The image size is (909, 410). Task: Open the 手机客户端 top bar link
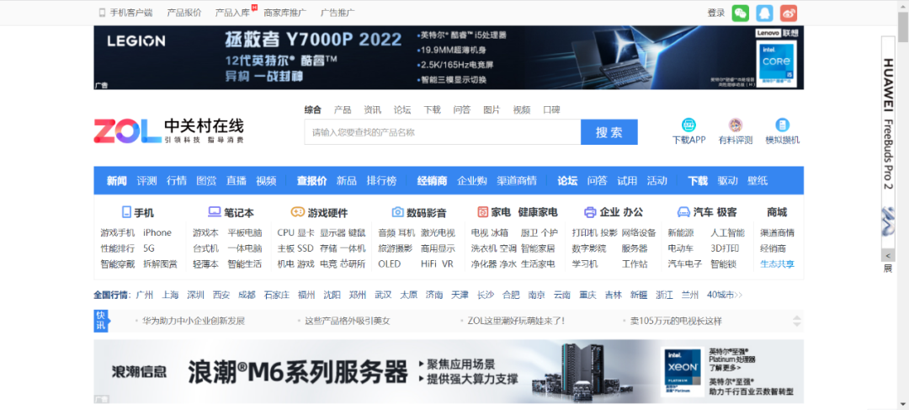(131, 13)
